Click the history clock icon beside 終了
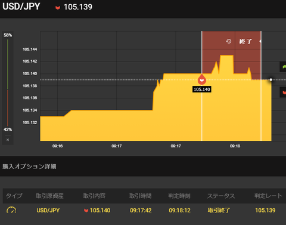The image size is (286, 225). pos(229,41)
